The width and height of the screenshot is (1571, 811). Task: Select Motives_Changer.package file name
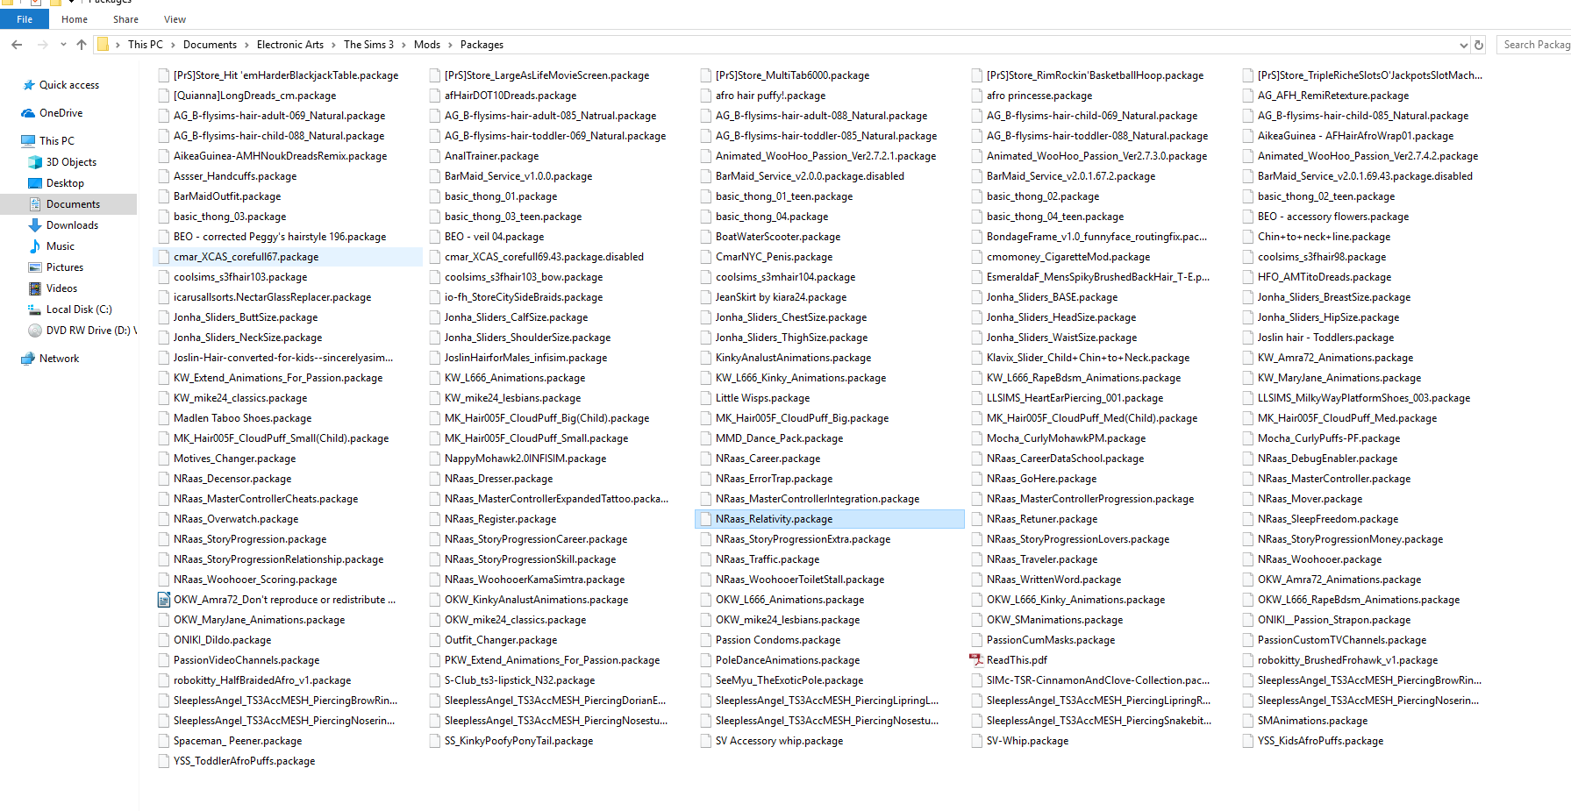click(234, 459)
